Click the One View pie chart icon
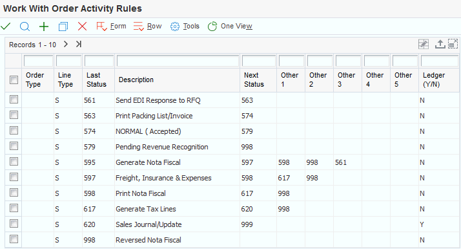Viewport: 461px width, 249px height. pos(212,27)
